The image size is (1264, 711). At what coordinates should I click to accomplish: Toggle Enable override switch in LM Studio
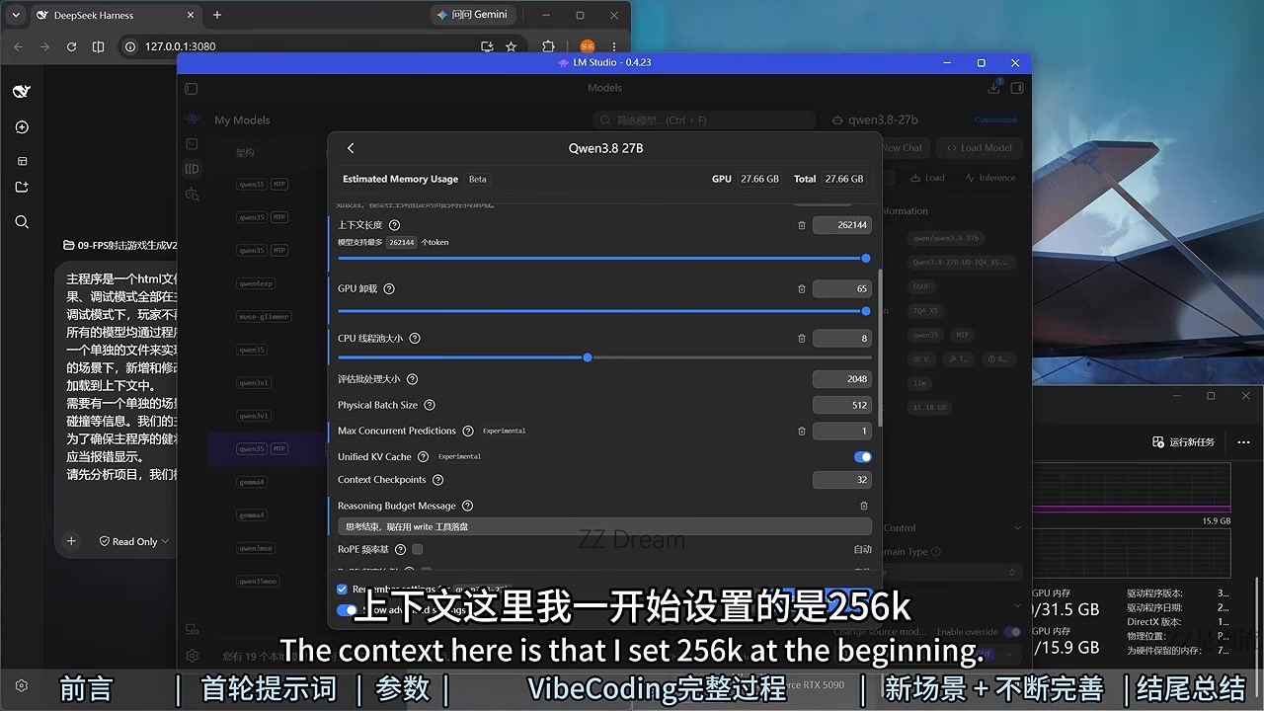coord(1012,632)
